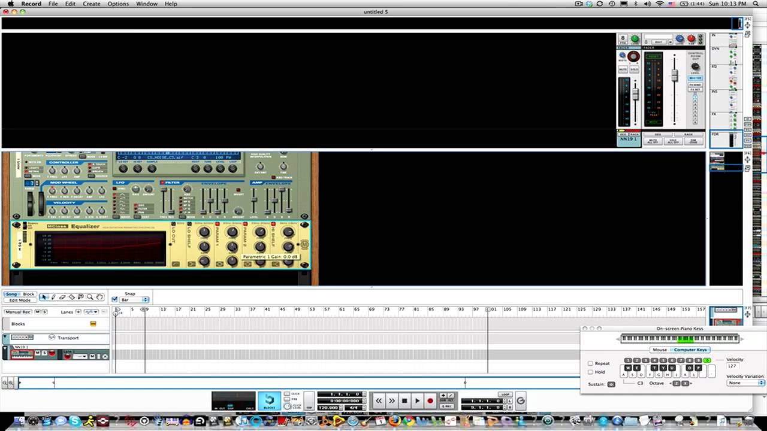This screenshot has width=767, height=431.
Task: Delete Lane 1 with the X button
Action: pyautogui.click(x=105, y=356)
